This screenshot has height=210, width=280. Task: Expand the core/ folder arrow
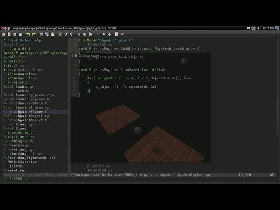tap(9, 78)
